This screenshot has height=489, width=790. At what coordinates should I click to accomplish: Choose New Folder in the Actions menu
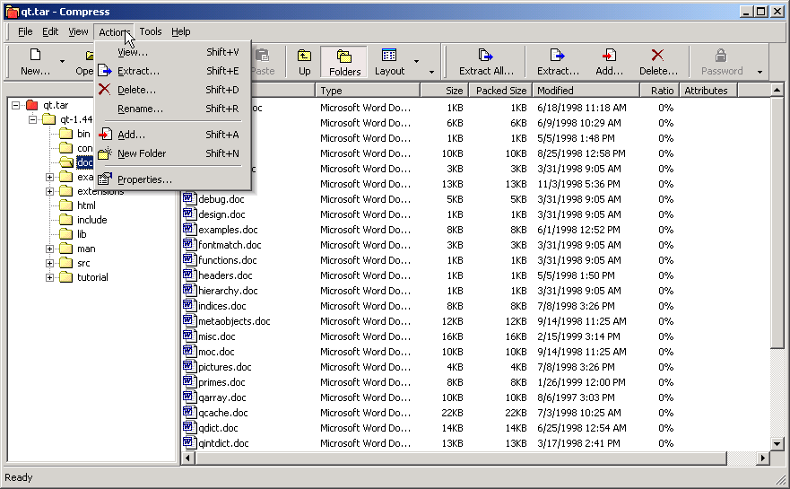(x=173, y=153)
